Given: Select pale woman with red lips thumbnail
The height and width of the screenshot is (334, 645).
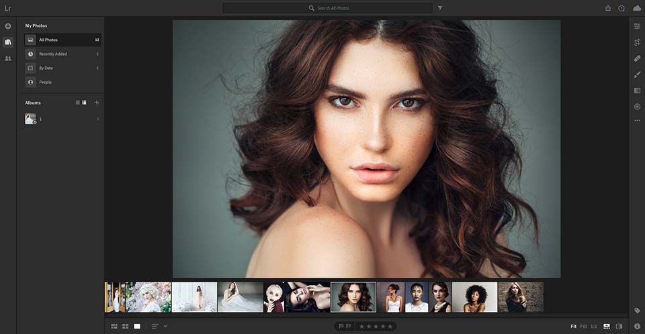Looking at the screenshot, I should [x=274, y=297].
